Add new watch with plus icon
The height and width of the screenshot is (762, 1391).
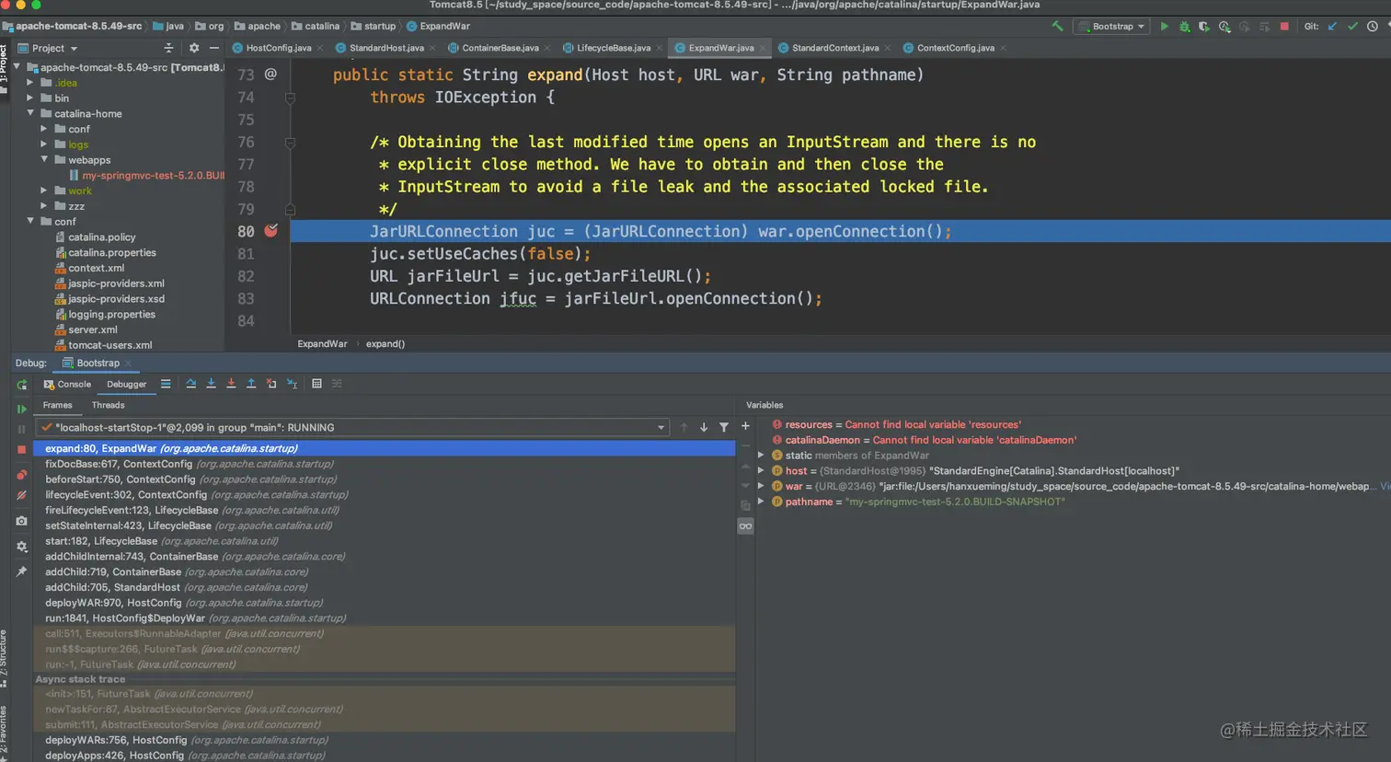[x=745, y=426]
